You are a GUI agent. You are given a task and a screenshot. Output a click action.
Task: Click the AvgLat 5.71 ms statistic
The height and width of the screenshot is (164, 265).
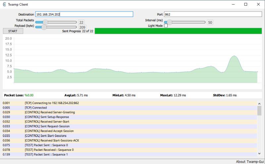click(76, 95)
